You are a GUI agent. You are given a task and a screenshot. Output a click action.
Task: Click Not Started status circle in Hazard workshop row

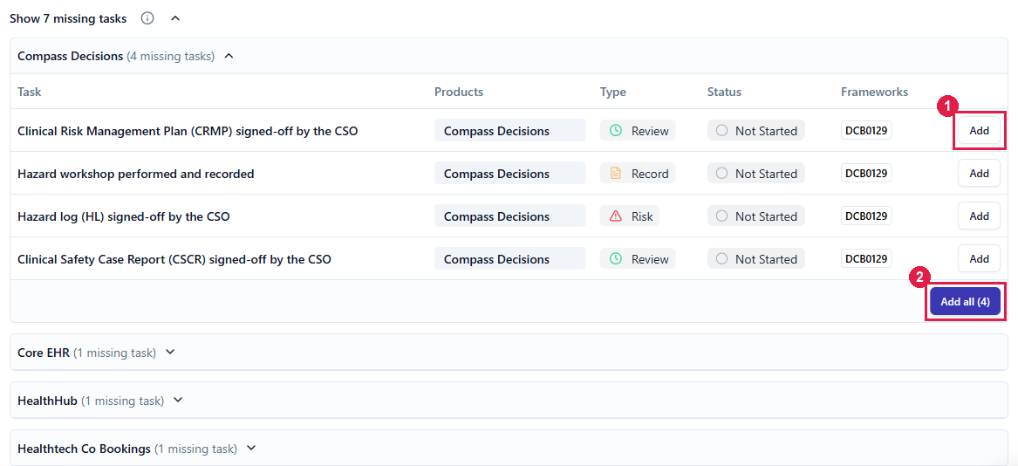tap(721, 174)
